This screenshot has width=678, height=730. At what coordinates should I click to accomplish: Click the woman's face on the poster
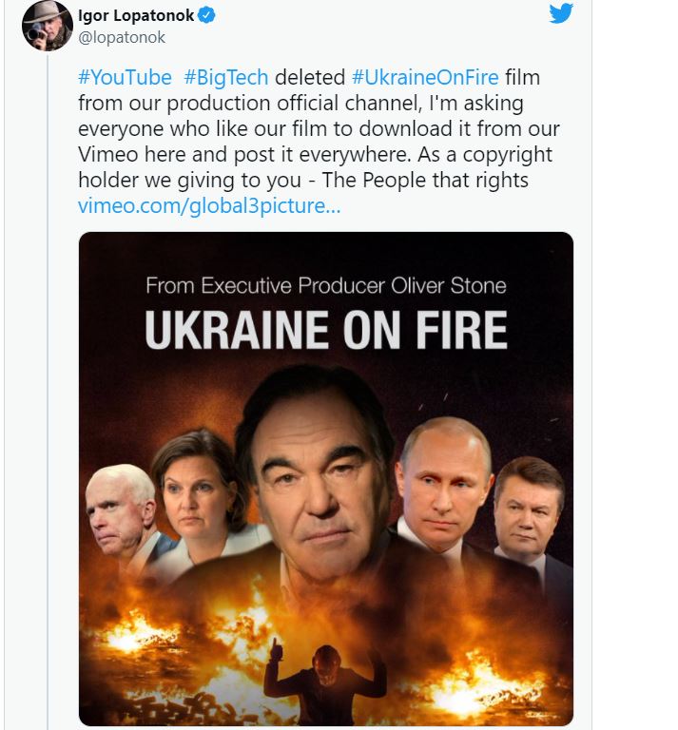[x=197, y=490]
